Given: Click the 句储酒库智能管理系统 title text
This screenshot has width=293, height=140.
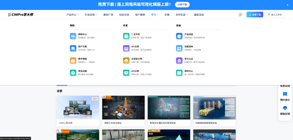Looking at the screenshot, I should 206,123.
